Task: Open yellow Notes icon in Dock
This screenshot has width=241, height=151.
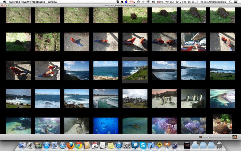Action: [x=111, y=145]
